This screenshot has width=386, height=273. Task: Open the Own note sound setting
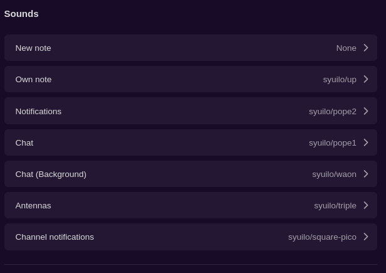pyautogui.click(x=191, y=79)
